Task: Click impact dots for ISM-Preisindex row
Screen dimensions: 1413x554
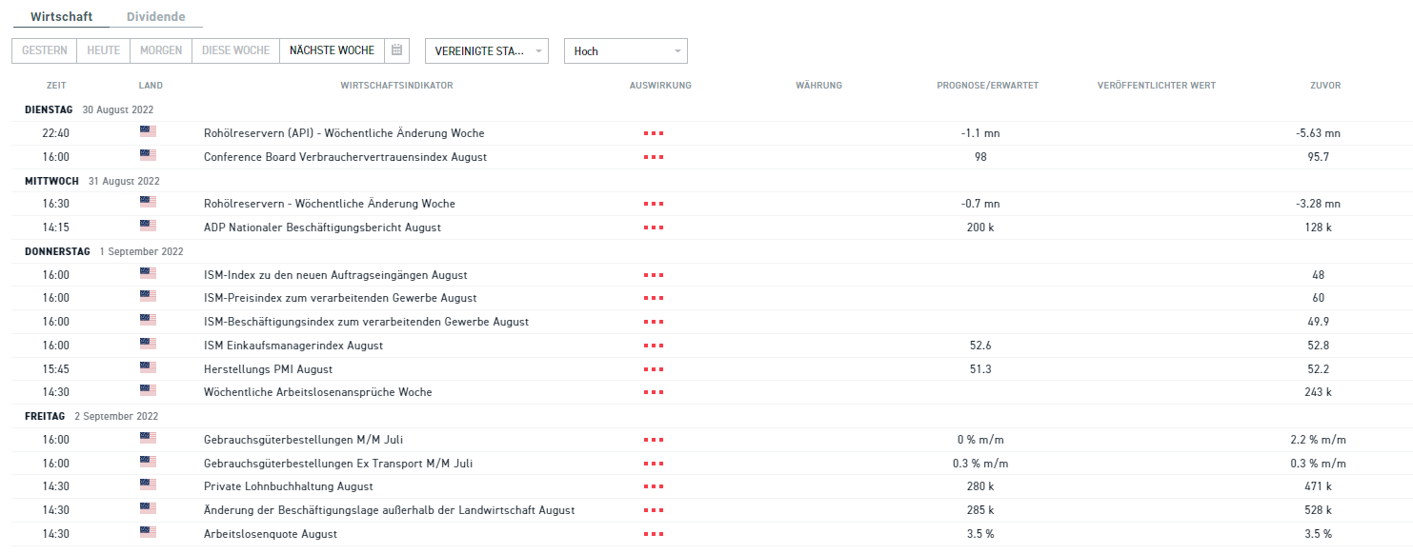Action: pyautogui.click(x=654, y=299)
